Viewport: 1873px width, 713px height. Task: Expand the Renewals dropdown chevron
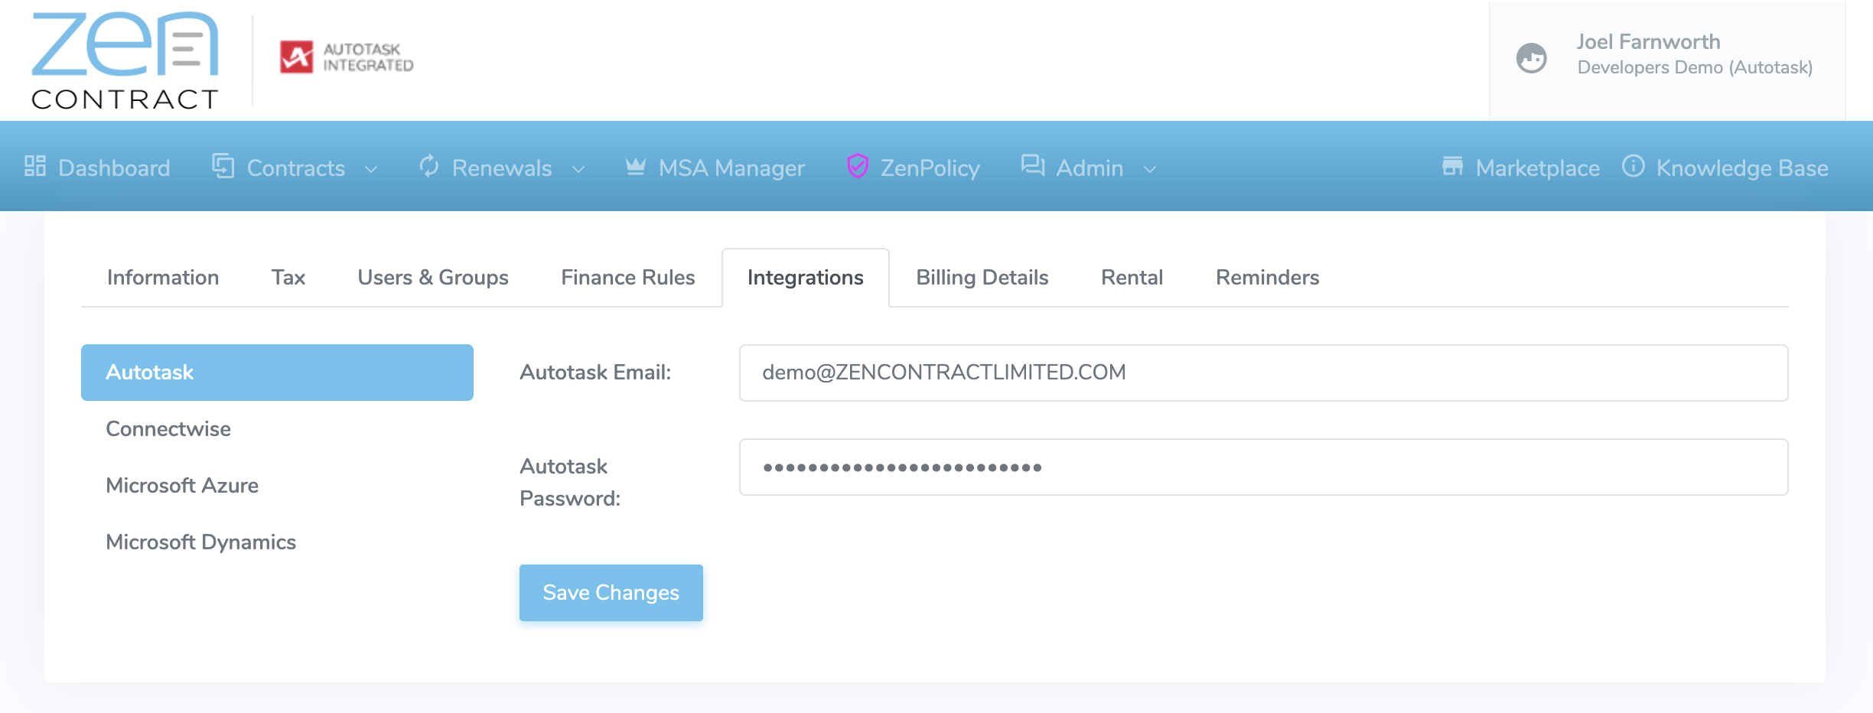pyautogui.click(x=578, y=169)
